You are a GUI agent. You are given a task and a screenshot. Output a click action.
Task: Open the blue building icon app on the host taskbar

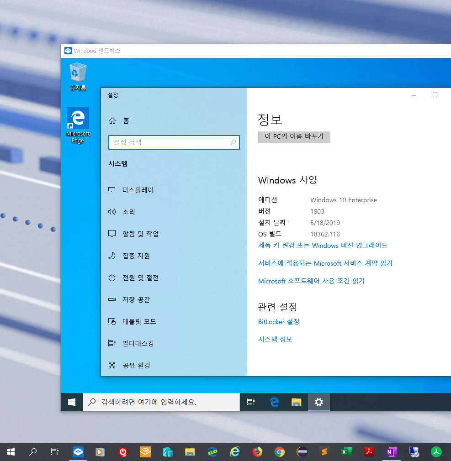coord(168,452)
